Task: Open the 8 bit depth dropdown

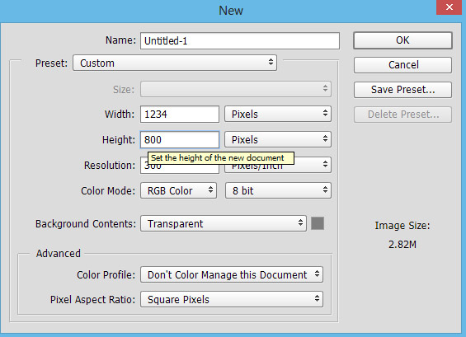Action: pos(278,190)
